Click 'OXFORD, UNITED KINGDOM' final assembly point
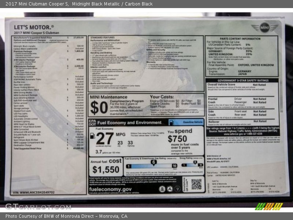The width and height of the screenshot is (293, 220). coord(256,65)
